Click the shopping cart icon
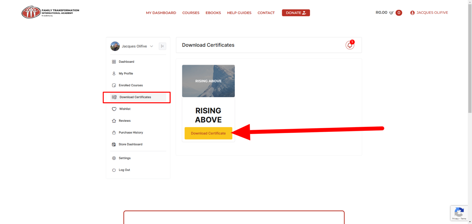This screenshot has height=224, width=472. [x=391, y=13]
